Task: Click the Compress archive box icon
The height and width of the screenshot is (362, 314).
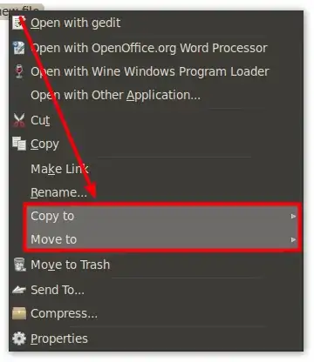Action: [x=19, y=313]
